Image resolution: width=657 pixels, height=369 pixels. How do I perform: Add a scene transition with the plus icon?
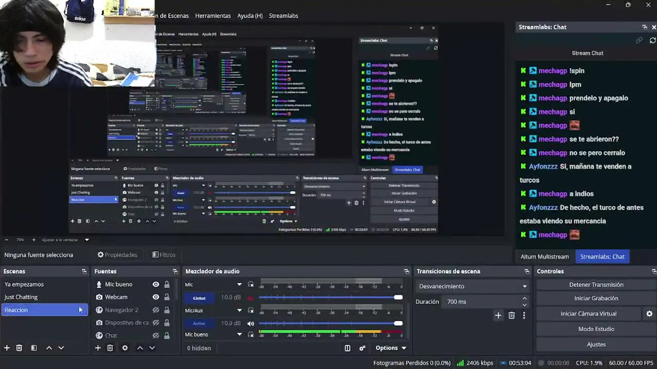(498, 316)
